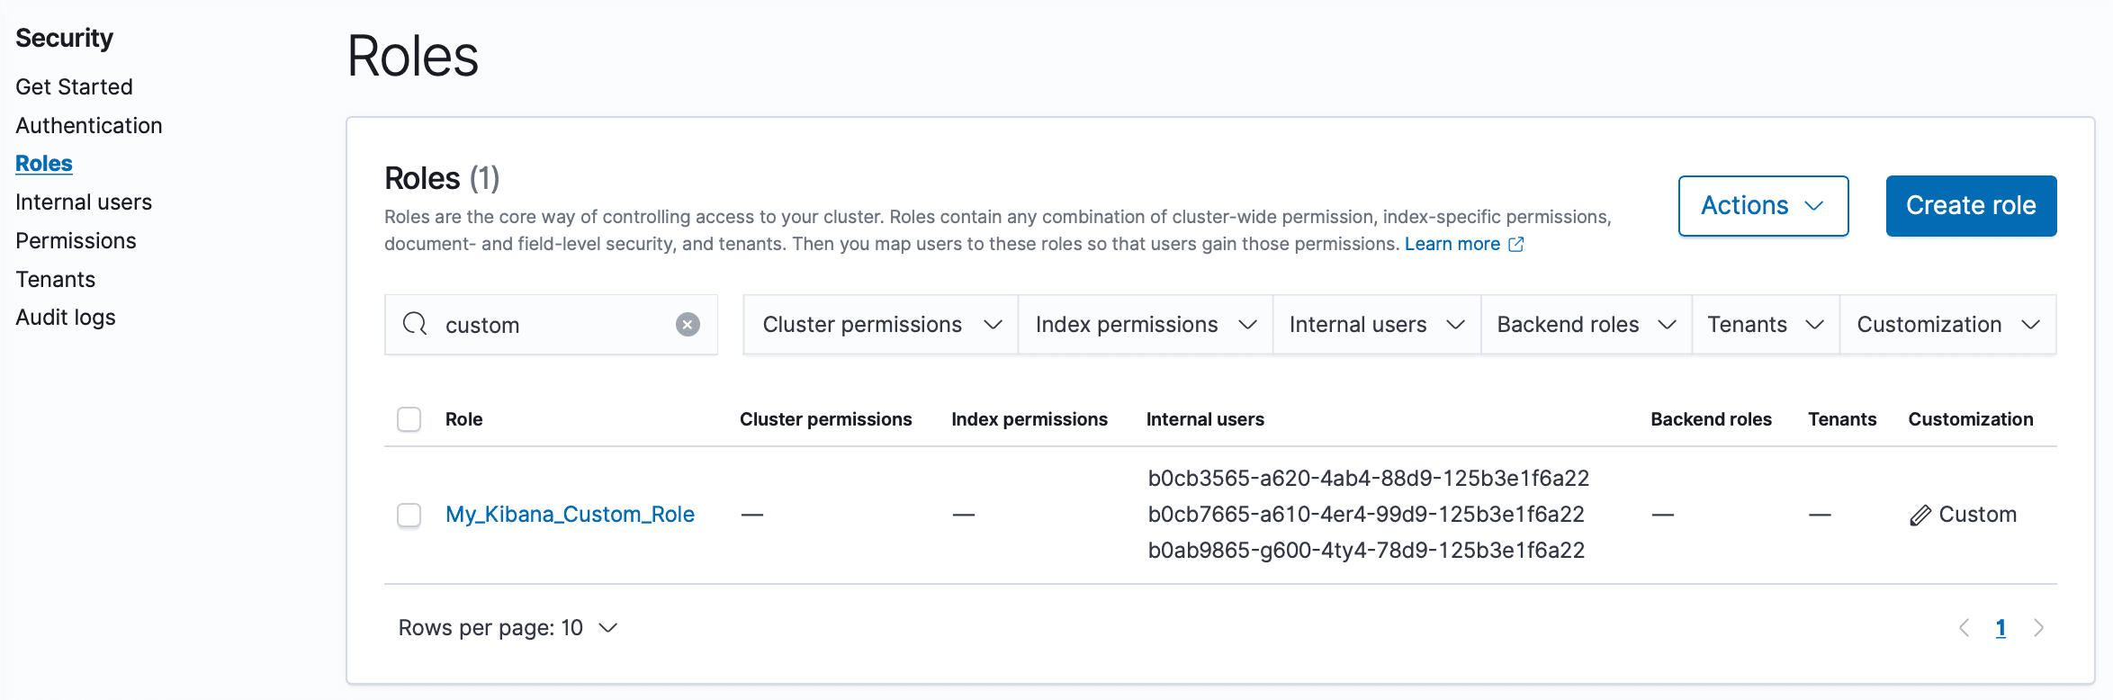This screenshot has height=700, width=2113.
Task: Click the external link icon beside Learn more
Action: pyautogui.click(x=1516, y=245)
